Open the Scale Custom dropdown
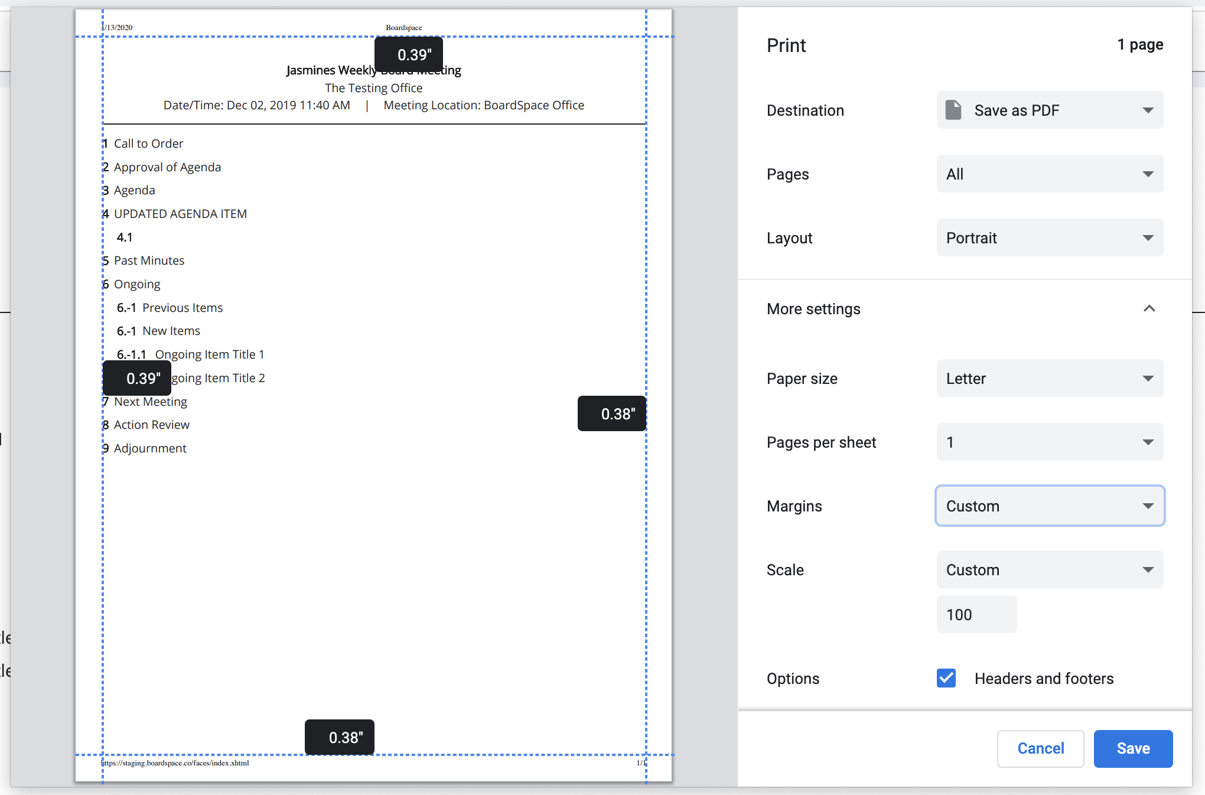The image size is (1205, 795). coord(1050,569)
